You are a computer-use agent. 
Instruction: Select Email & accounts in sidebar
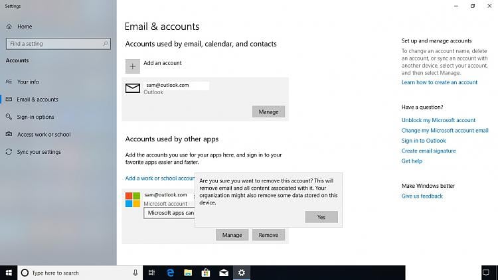tap(37, 100)
